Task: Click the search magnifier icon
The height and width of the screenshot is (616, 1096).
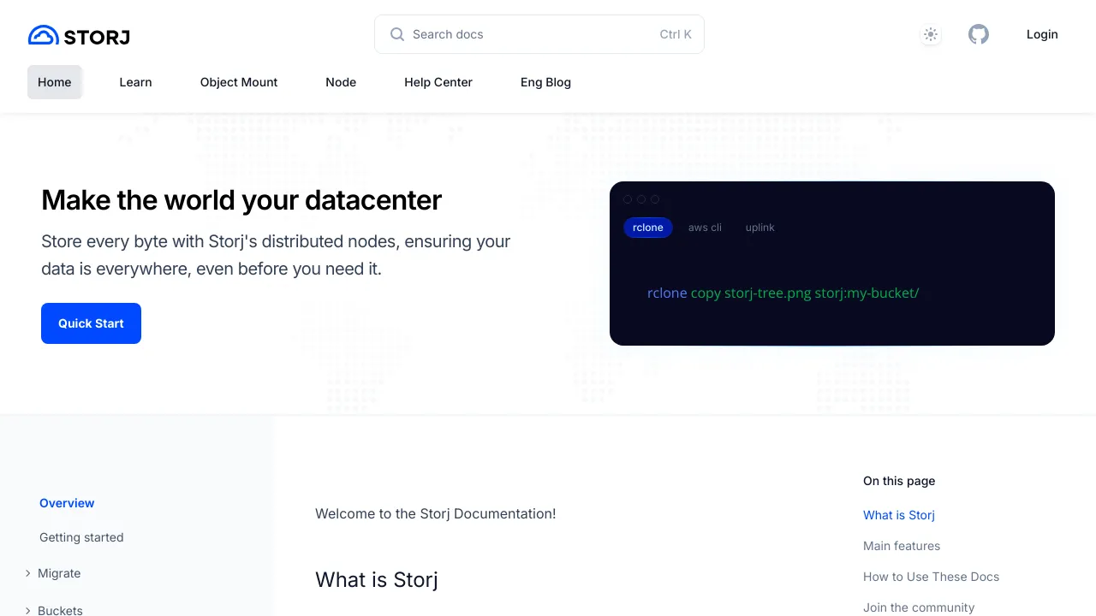Action: tap(397, 34)
